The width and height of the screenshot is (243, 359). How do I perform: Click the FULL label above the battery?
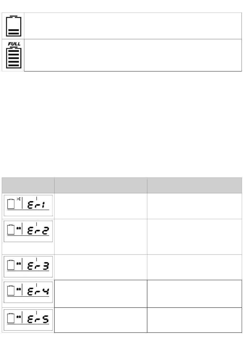[14, 44]
